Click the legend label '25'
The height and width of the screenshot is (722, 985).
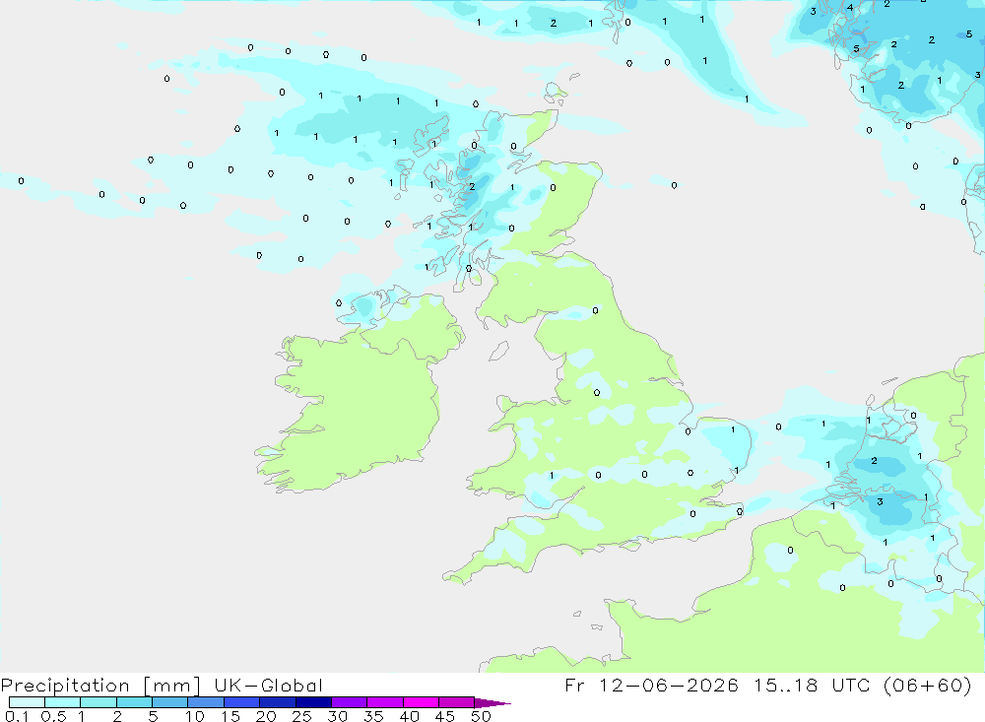(301, 716)
